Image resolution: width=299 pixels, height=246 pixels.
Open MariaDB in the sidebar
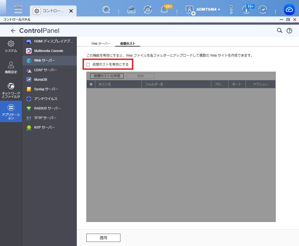tap(41, 79)
